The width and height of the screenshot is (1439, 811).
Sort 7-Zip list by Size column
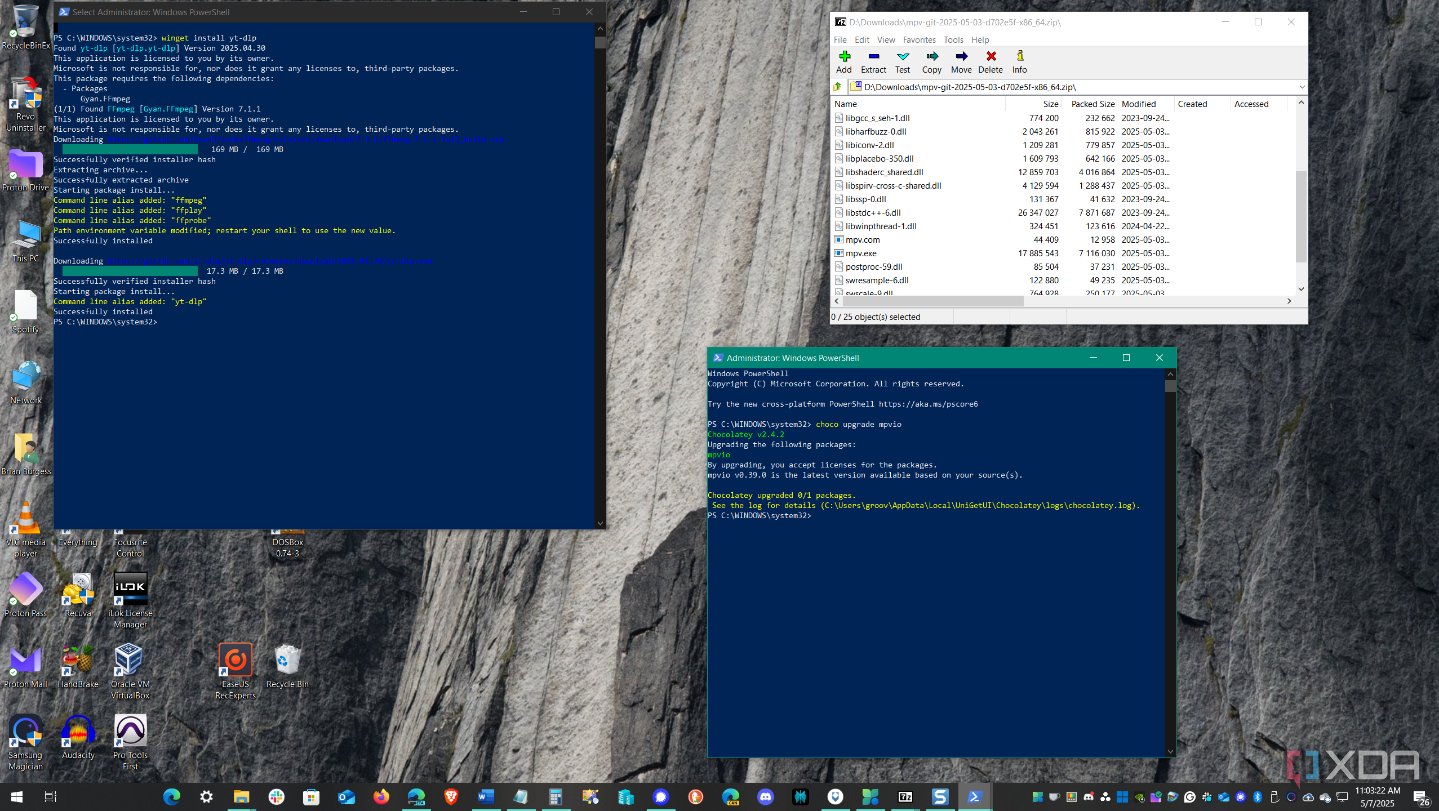point(1033,104)
